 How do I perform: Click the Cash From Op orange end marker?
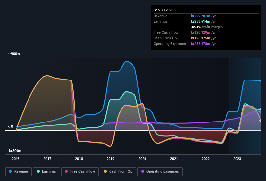260,120
